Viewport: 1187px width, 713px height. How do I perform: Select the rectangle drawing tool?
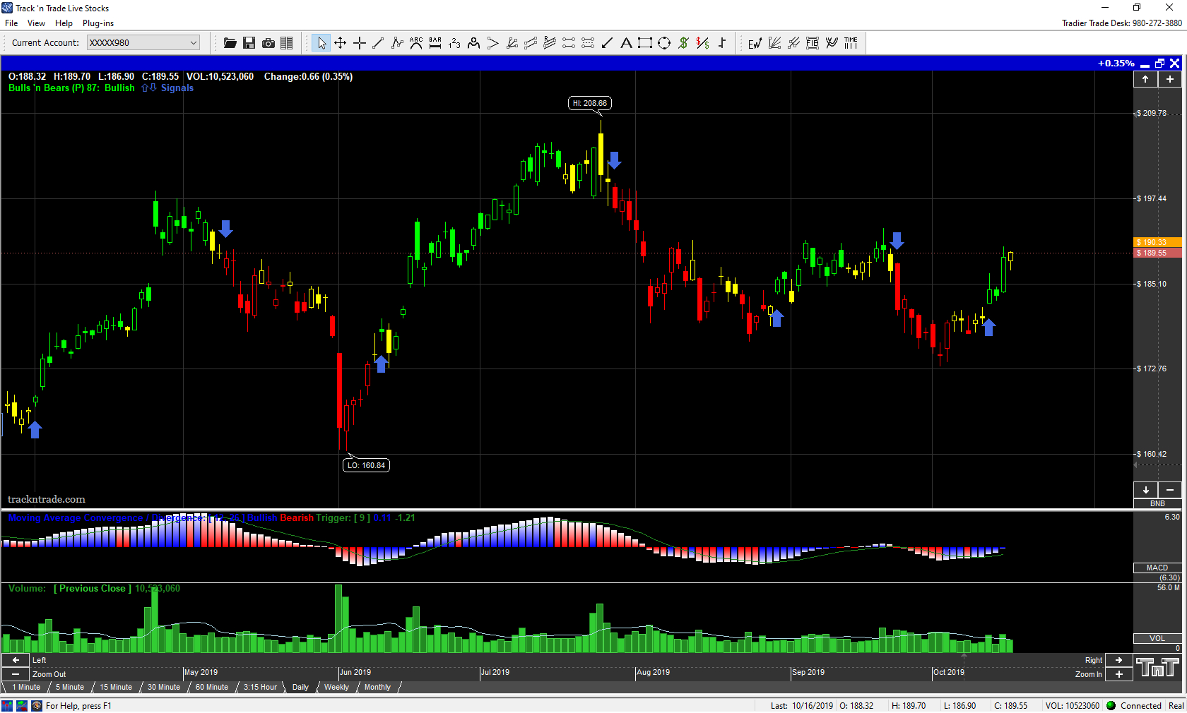pyautogui.click(x=644, y=43)
